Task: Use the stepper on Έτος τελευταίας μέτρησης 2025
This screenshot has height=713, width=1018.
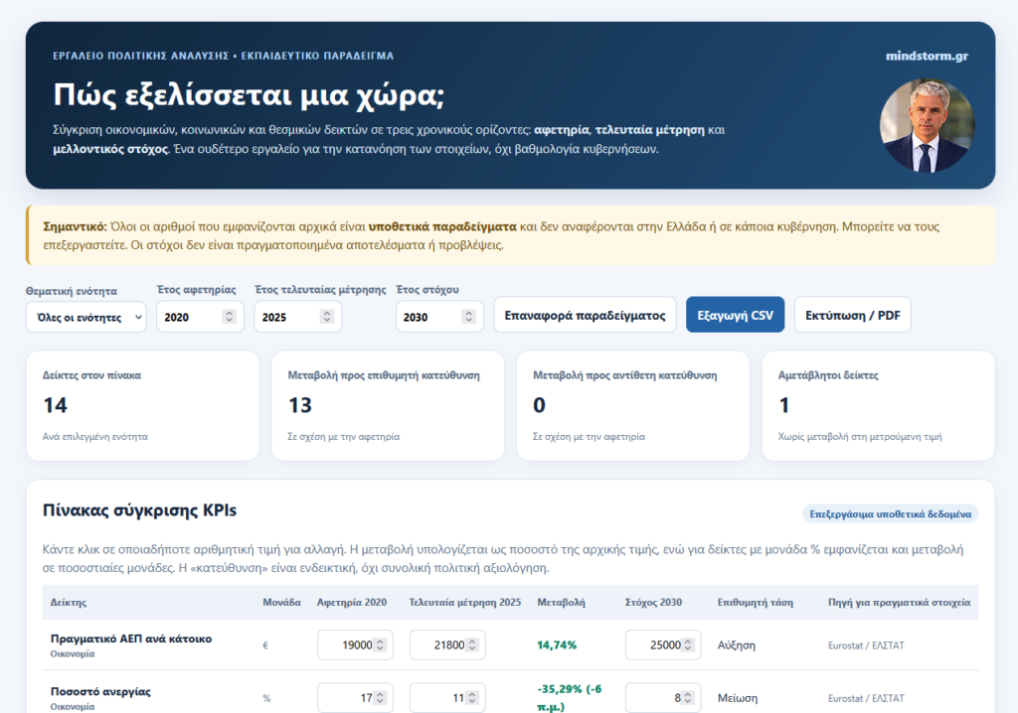Action: (327, 317)
